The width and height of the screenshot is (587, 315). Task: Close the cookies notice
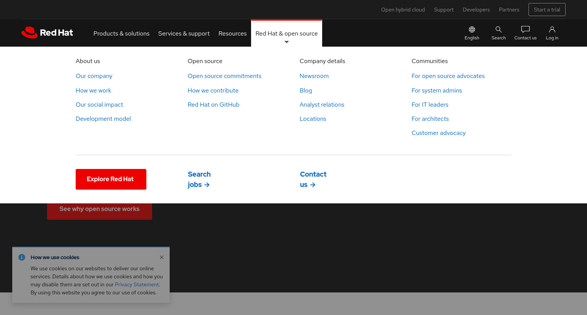[162, 257]
